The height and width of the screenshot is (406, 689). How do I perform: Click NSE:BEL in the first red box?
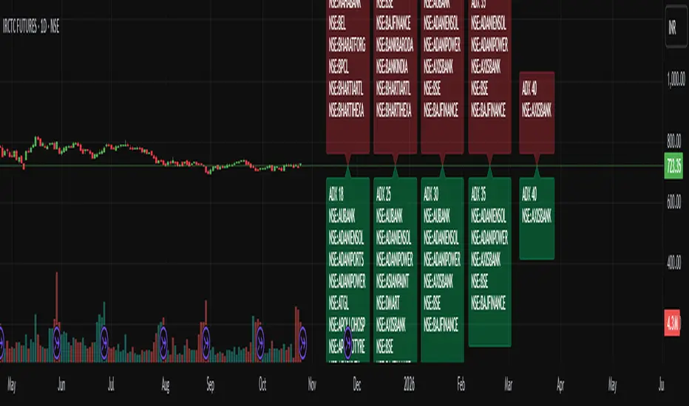337,24
